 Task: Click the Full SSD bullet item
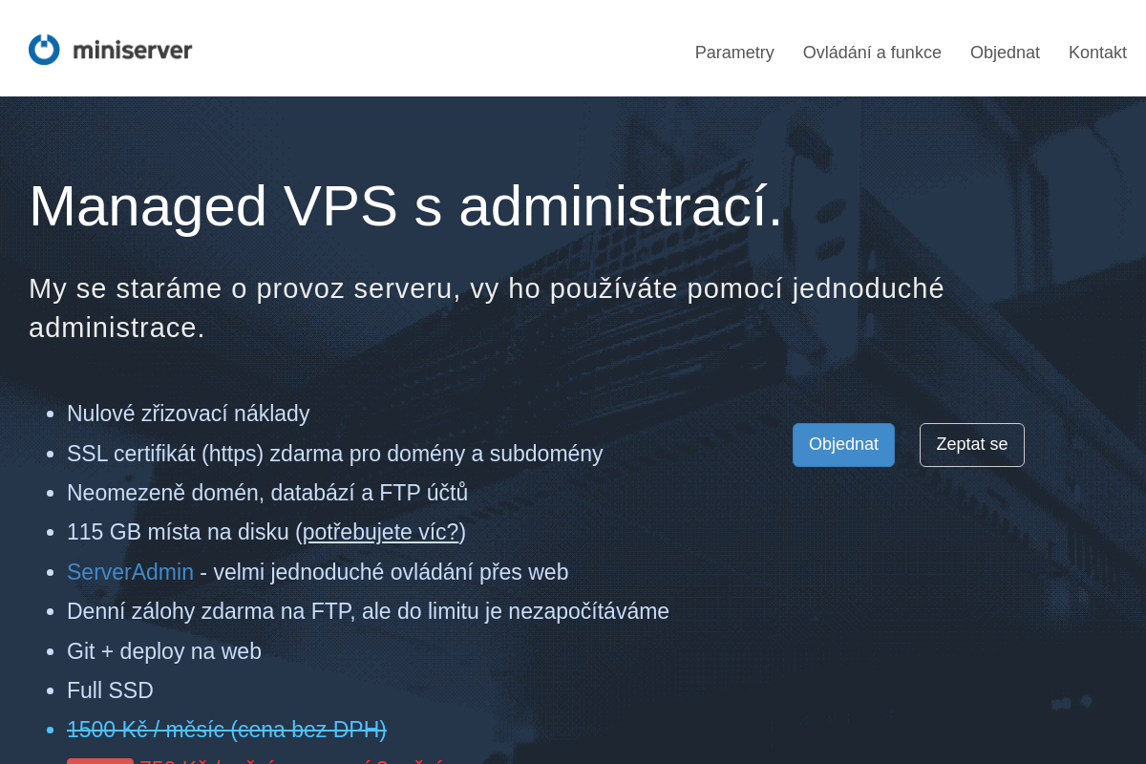[110, 690]
